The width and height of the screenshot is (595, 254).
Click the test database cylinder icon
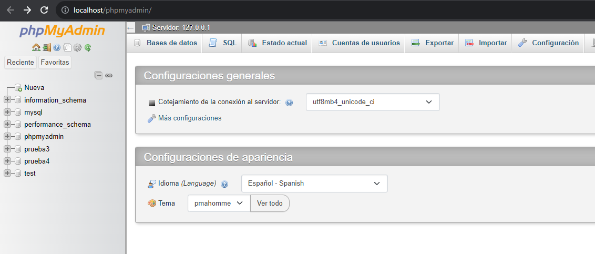[x=17, y=173]
